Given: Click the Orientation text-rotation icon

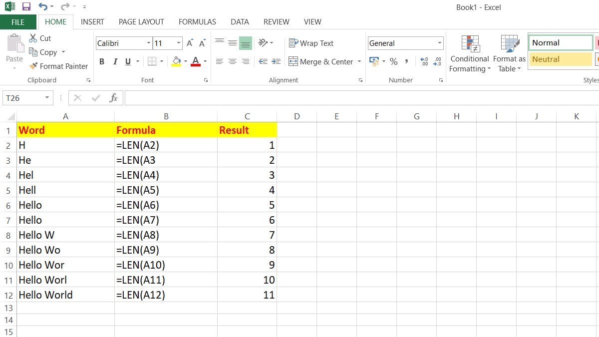Looking at the screenshot, I should click(263, 43).
